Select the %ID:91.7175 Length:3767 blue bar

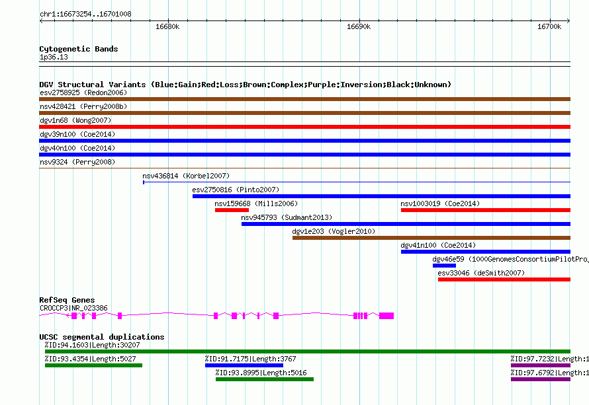click(x=244, y=365)
